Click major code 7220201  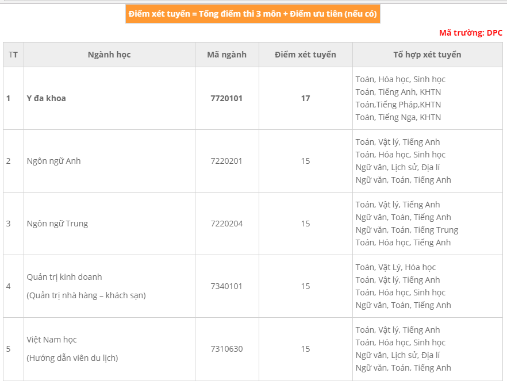pyautogui.click(x=226, y=161)
